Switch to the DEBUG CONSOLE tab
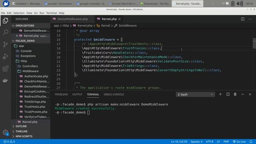The width and height of the screenshot is (256, 144). (114, 94)
